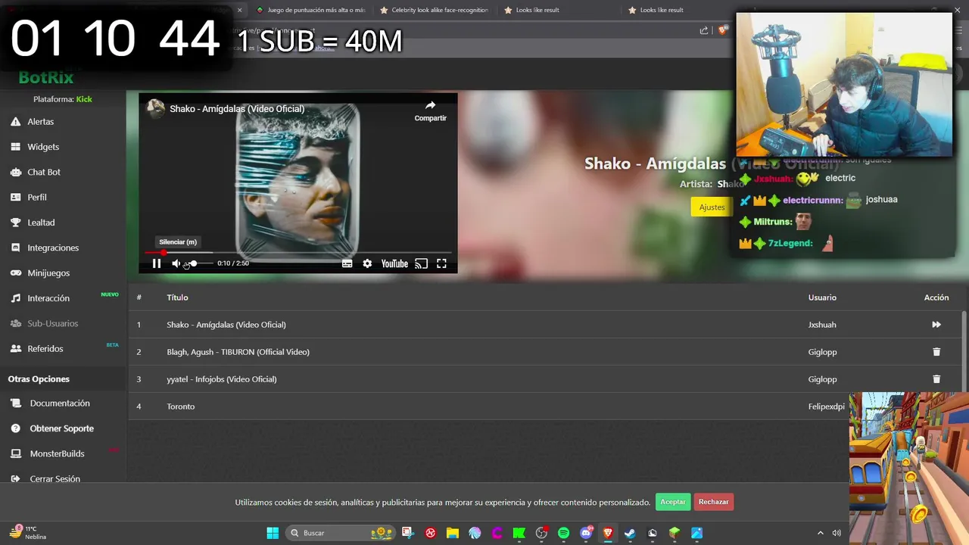Screen dimensions: 969x545
Task: Click the Interacción music note icon
Action: (15, 298)
